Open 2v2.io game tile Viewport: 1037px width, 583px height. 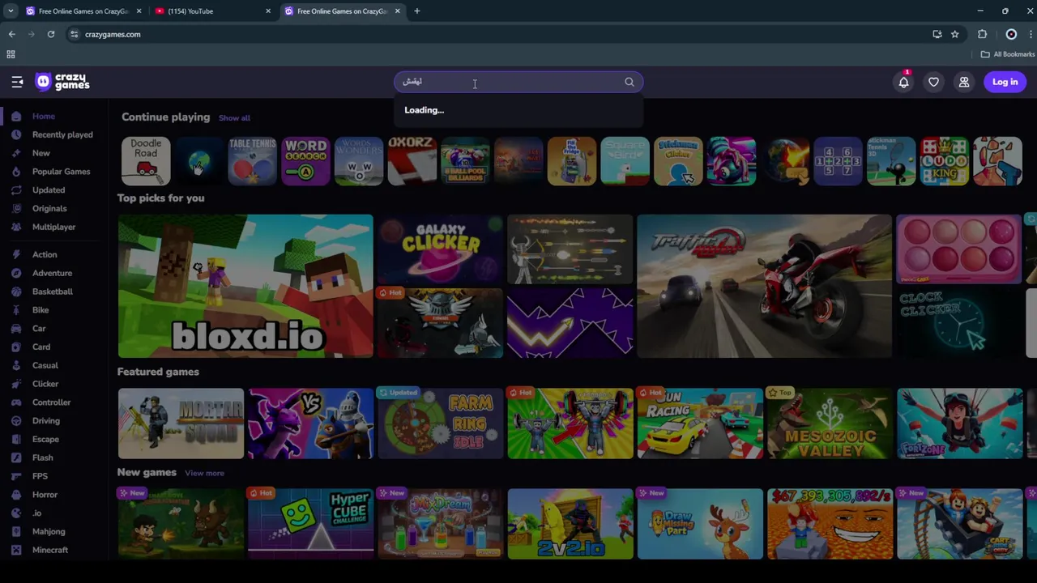click(x=570, y=524)
